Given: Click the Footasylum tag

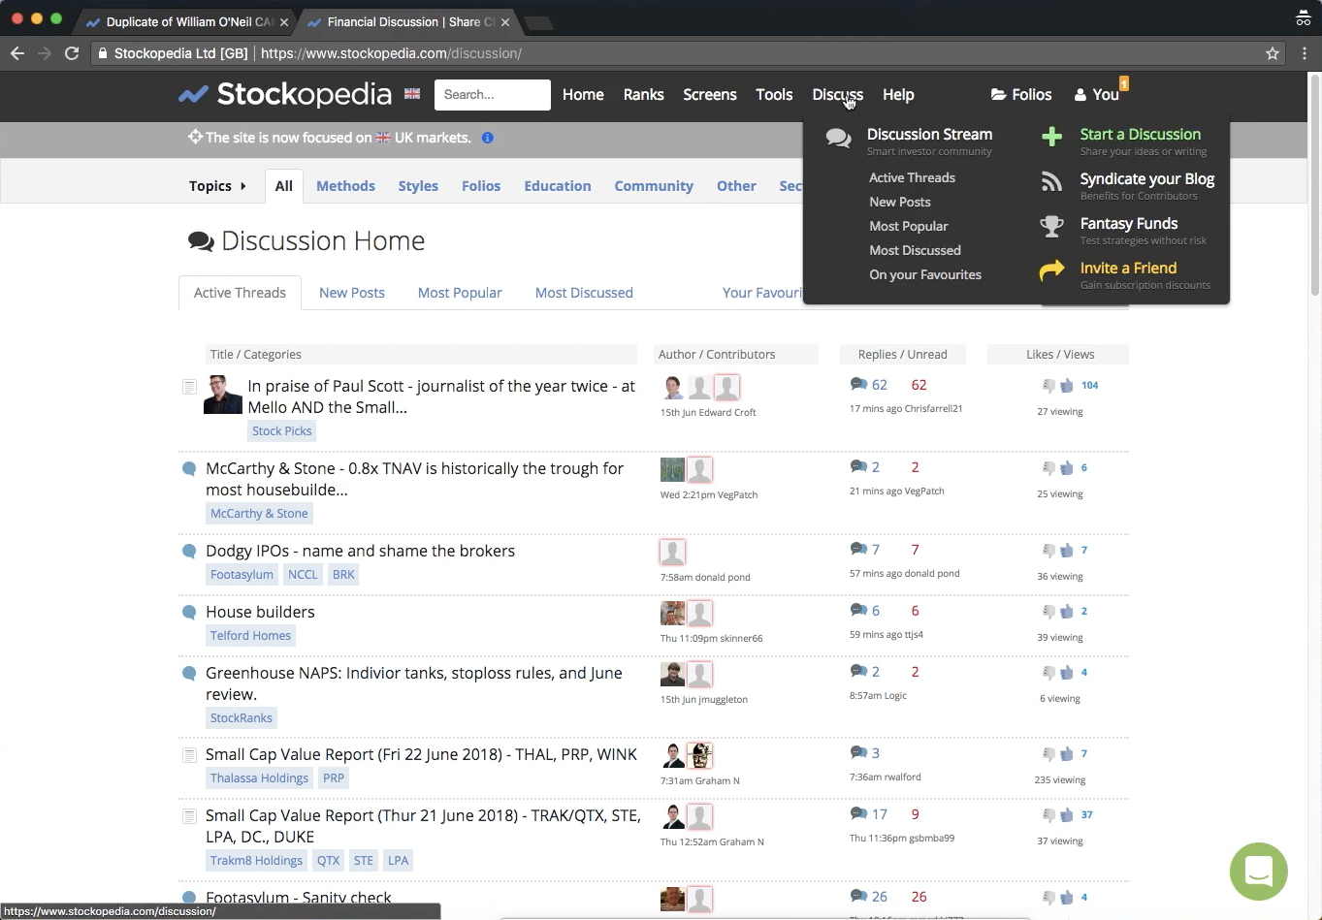Looking at the screenshot, I should point(242,575).
